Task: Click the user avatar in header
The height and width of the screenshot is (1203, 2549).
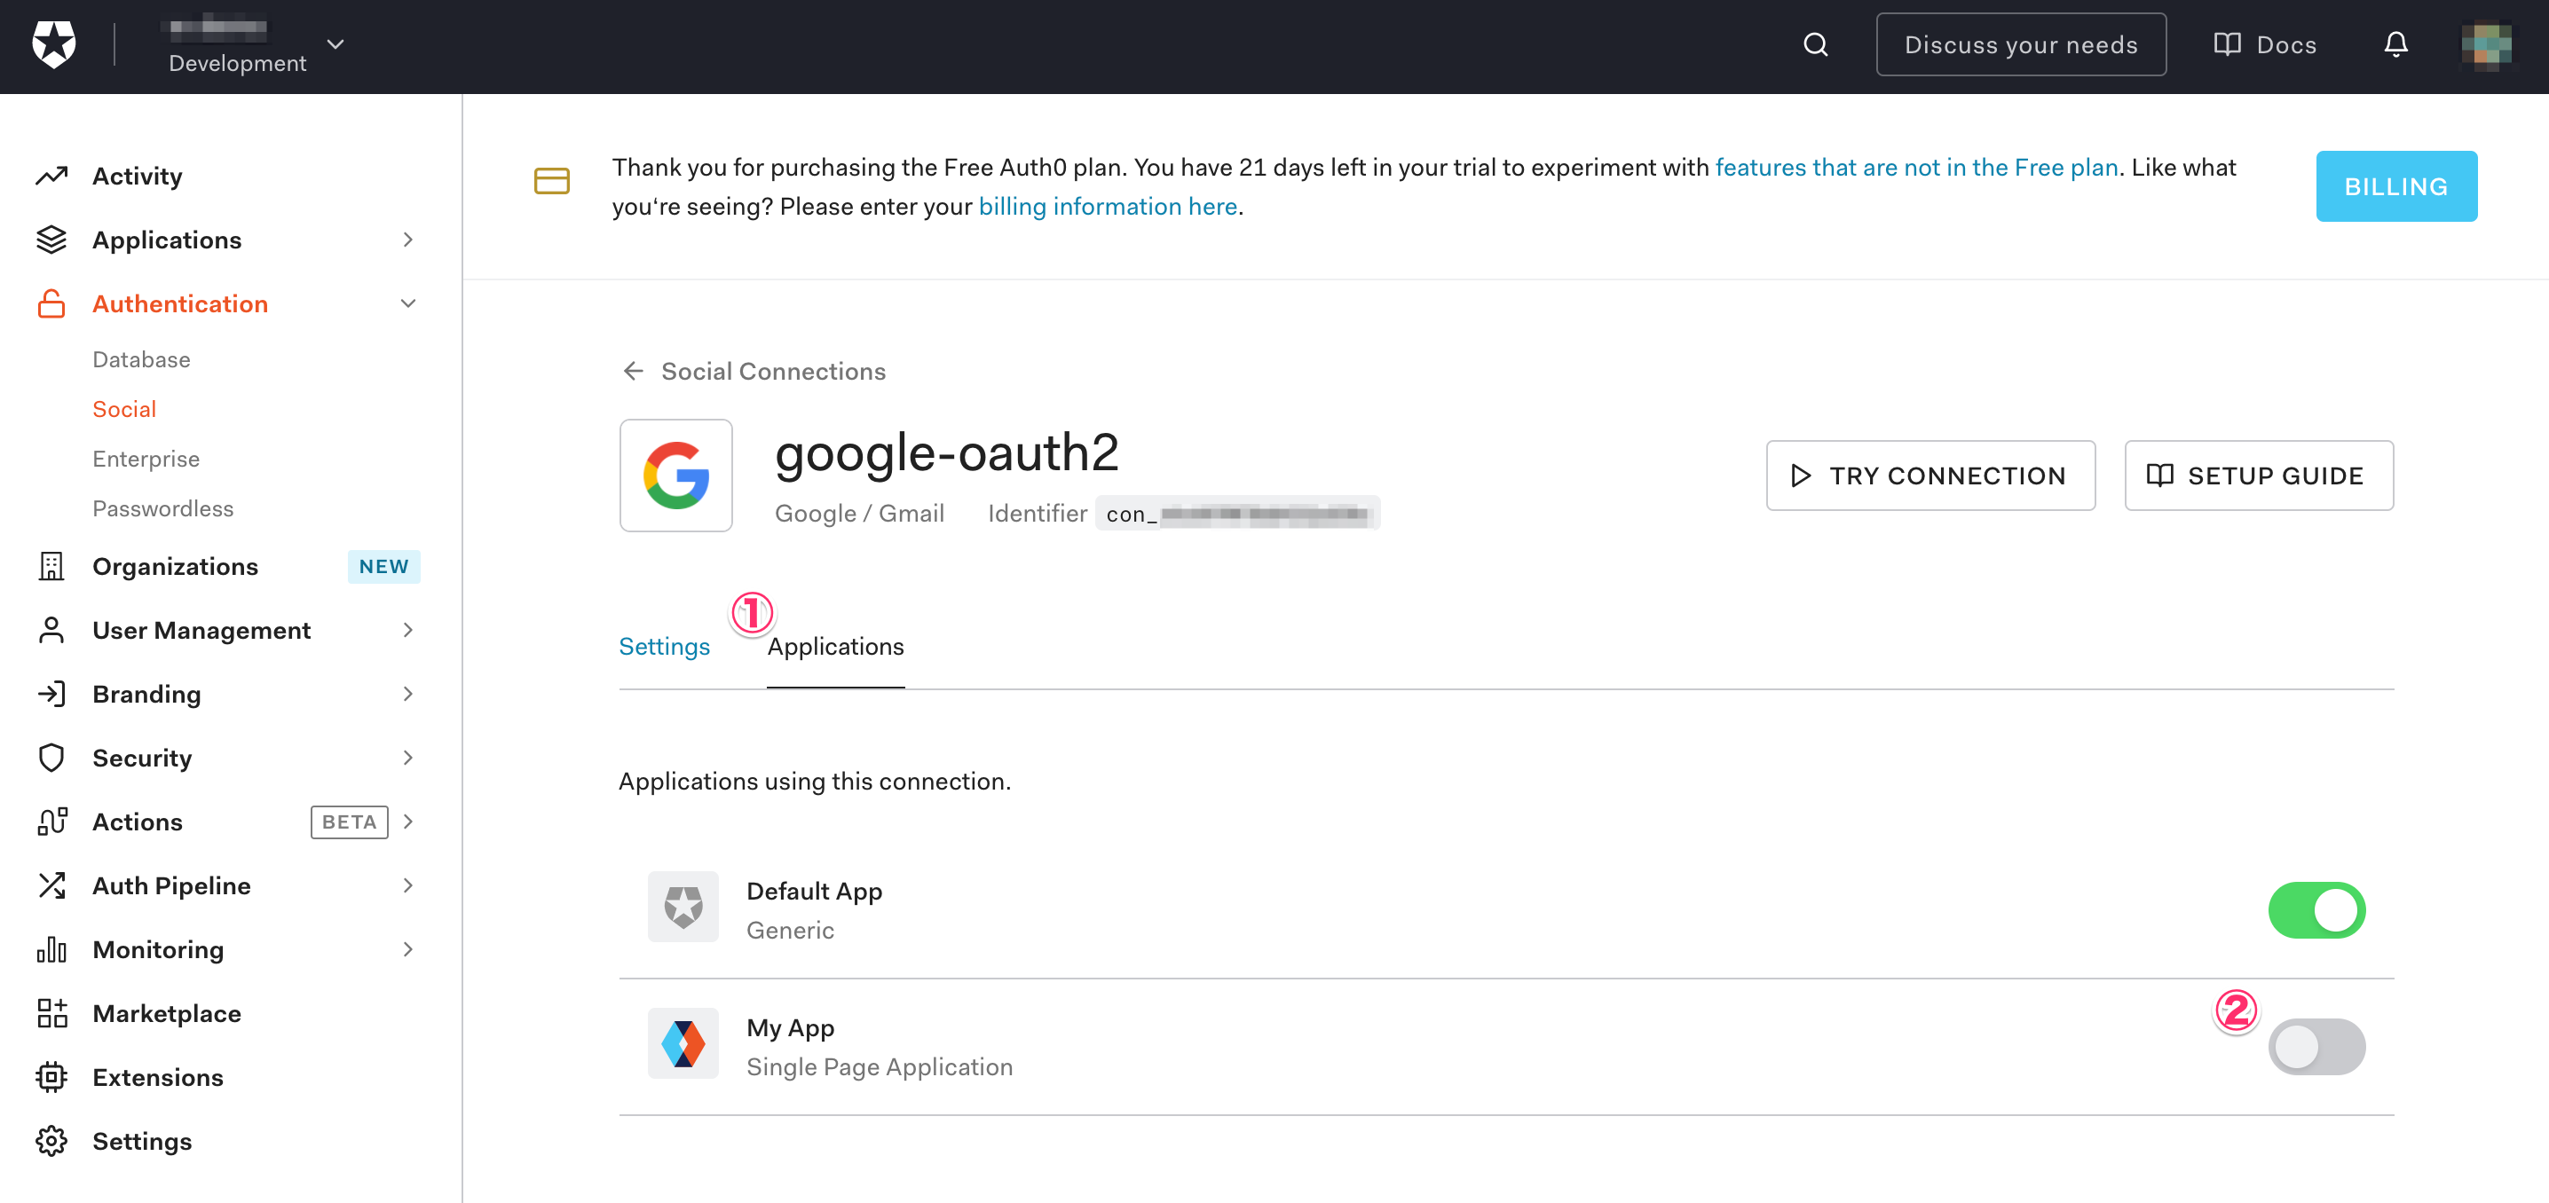Action: click(x=2486, y=44)
